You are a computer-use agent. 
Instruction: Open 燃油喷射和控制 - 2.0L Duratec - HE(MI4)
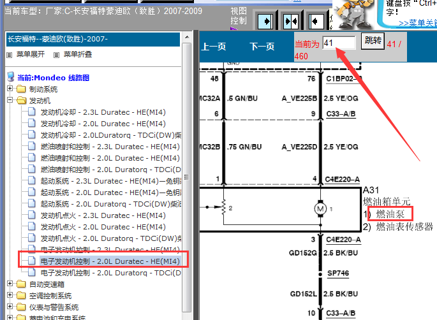[x=110, y=158]
